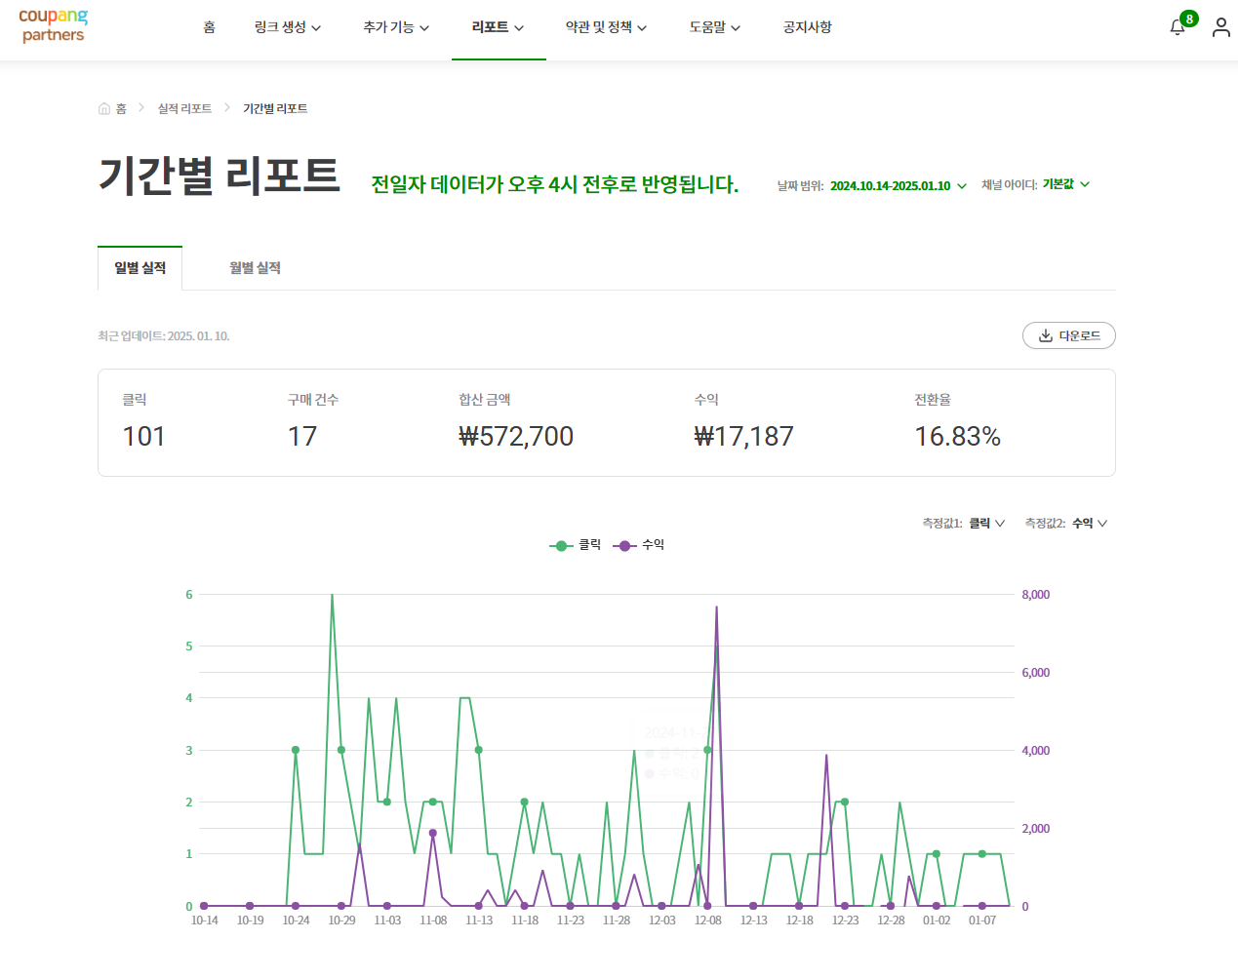Click the 수익 value ₩17,187
1238x979 pixels.
743,436
